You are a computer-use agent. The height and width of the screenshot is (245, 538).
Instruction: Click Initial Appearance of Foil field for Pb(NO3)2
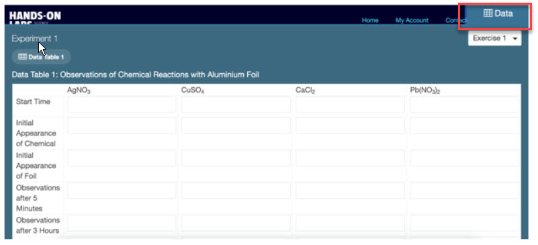(x=464, y=158)
